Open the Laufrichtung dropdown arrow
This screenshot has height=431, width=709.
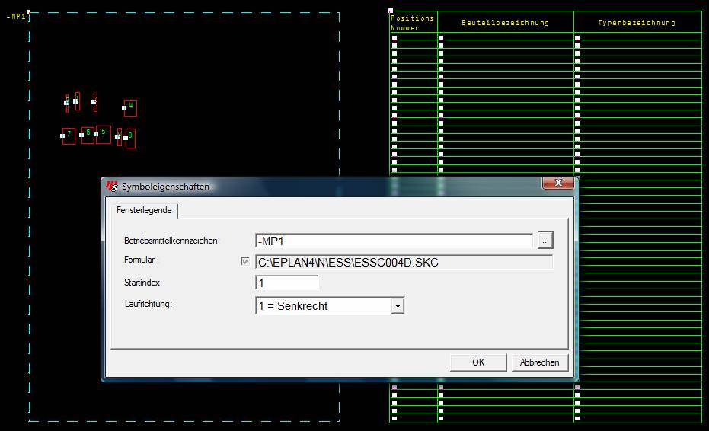(398, 305)
